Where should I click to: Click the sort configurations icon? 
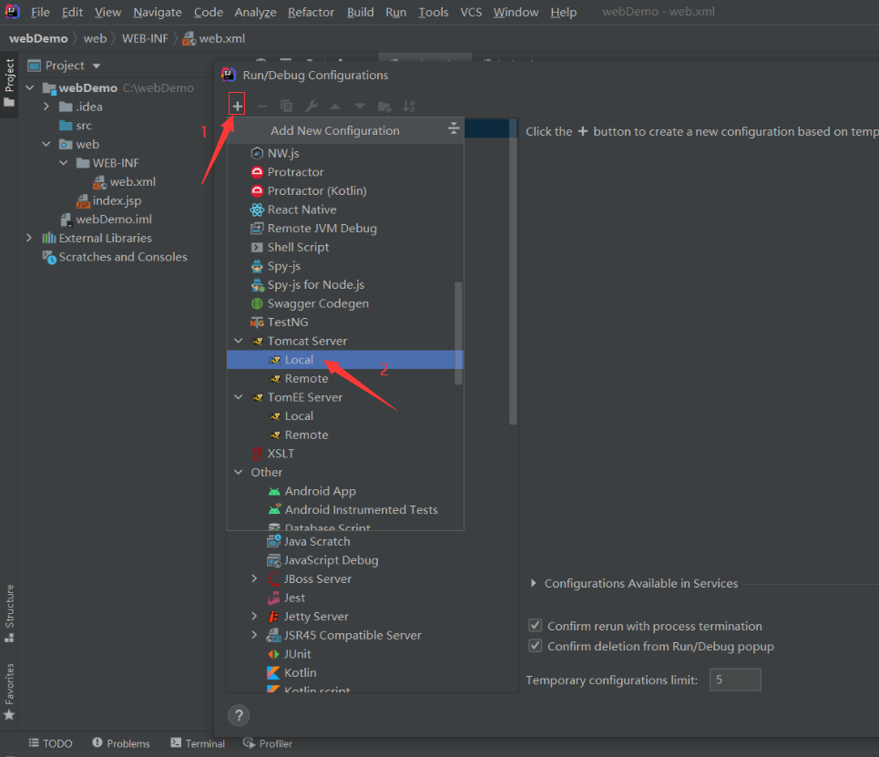[409, 106]
